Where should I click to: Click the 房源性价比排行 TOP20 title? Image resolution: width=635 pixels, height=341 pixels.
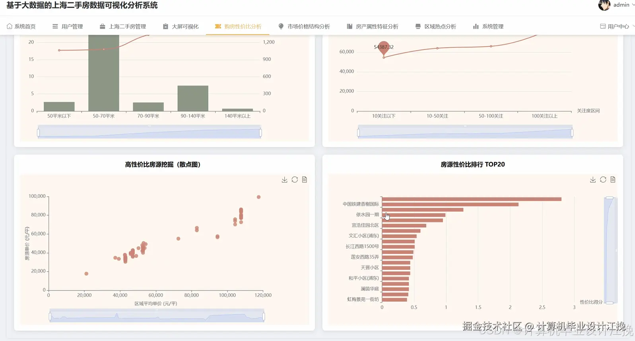pyautogui.click(x=473, y=164)
